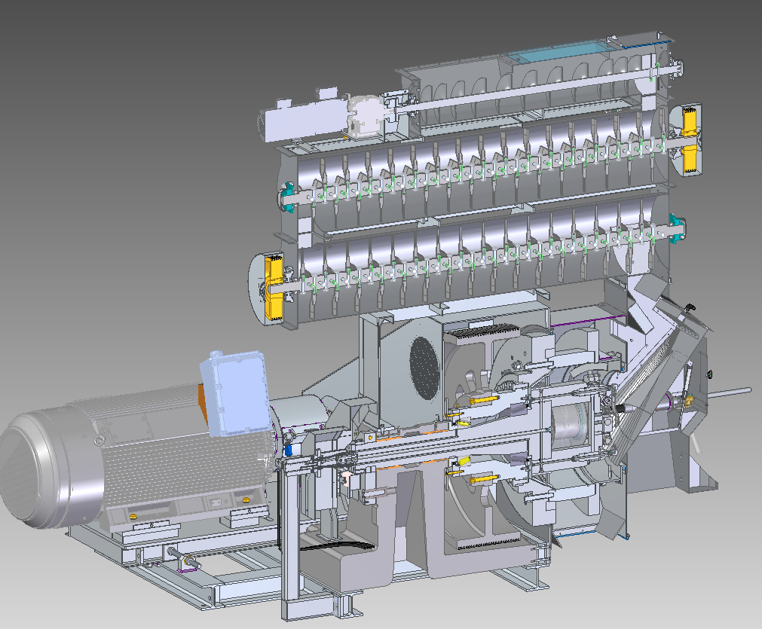Select the upper yellow bolt in the rotor
The height and width of the screenshot is (629, 762).
tap(483, 399)
